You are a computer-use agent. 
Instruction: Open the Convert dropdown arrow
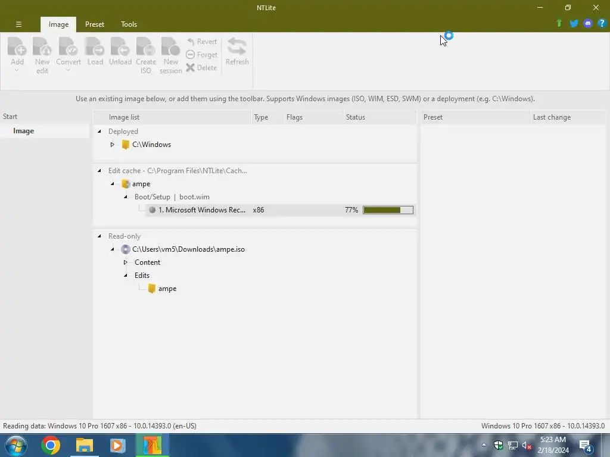68,70
